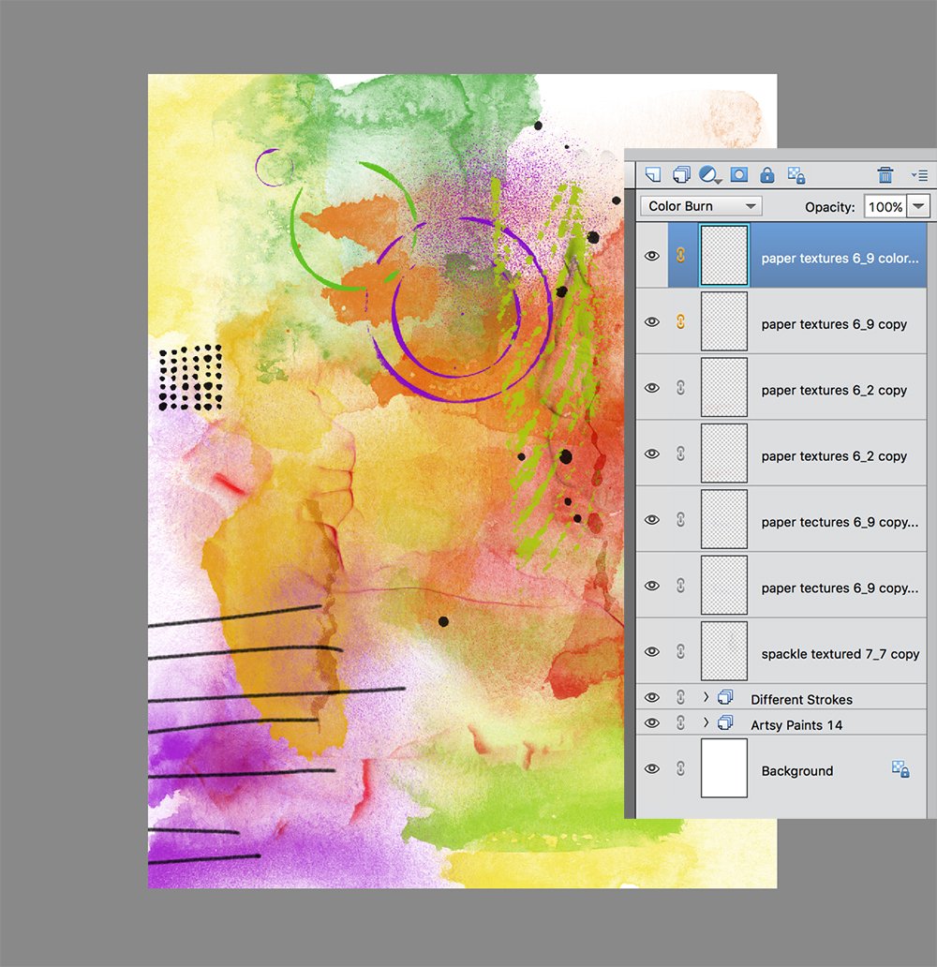Open the Opacity slider dropdown arrow
Image resolution: width=937 pixels, height=967 pixels.
tap(918, 206)
